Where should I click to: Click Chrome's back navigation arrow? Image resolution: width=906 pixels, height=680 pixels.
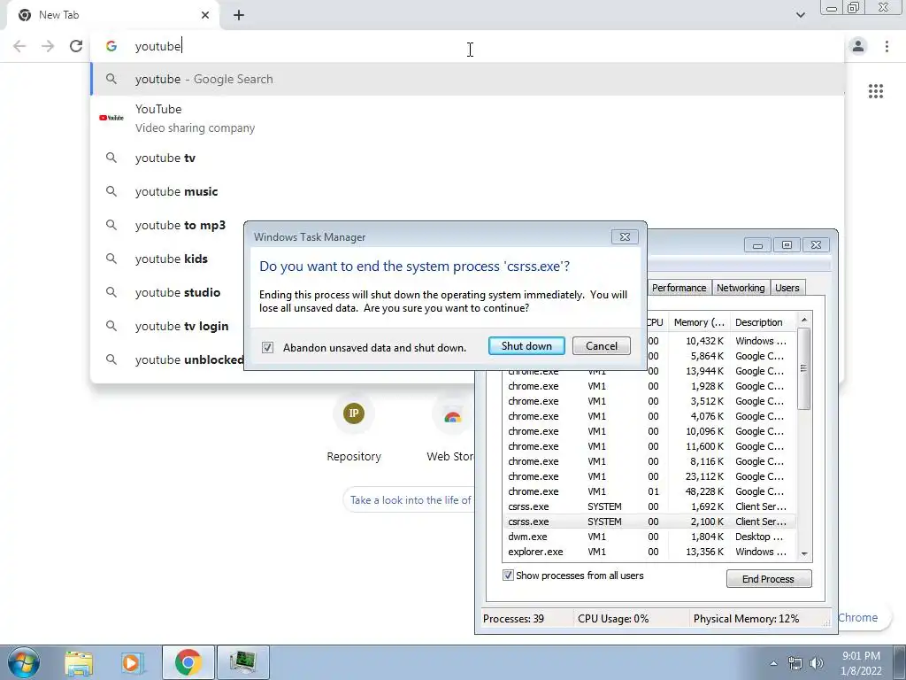click(x=19, y=46)
